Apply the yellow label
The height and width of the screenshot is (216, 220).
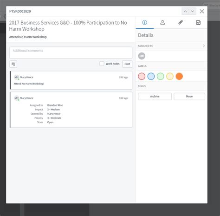click(x=170, y=76)
